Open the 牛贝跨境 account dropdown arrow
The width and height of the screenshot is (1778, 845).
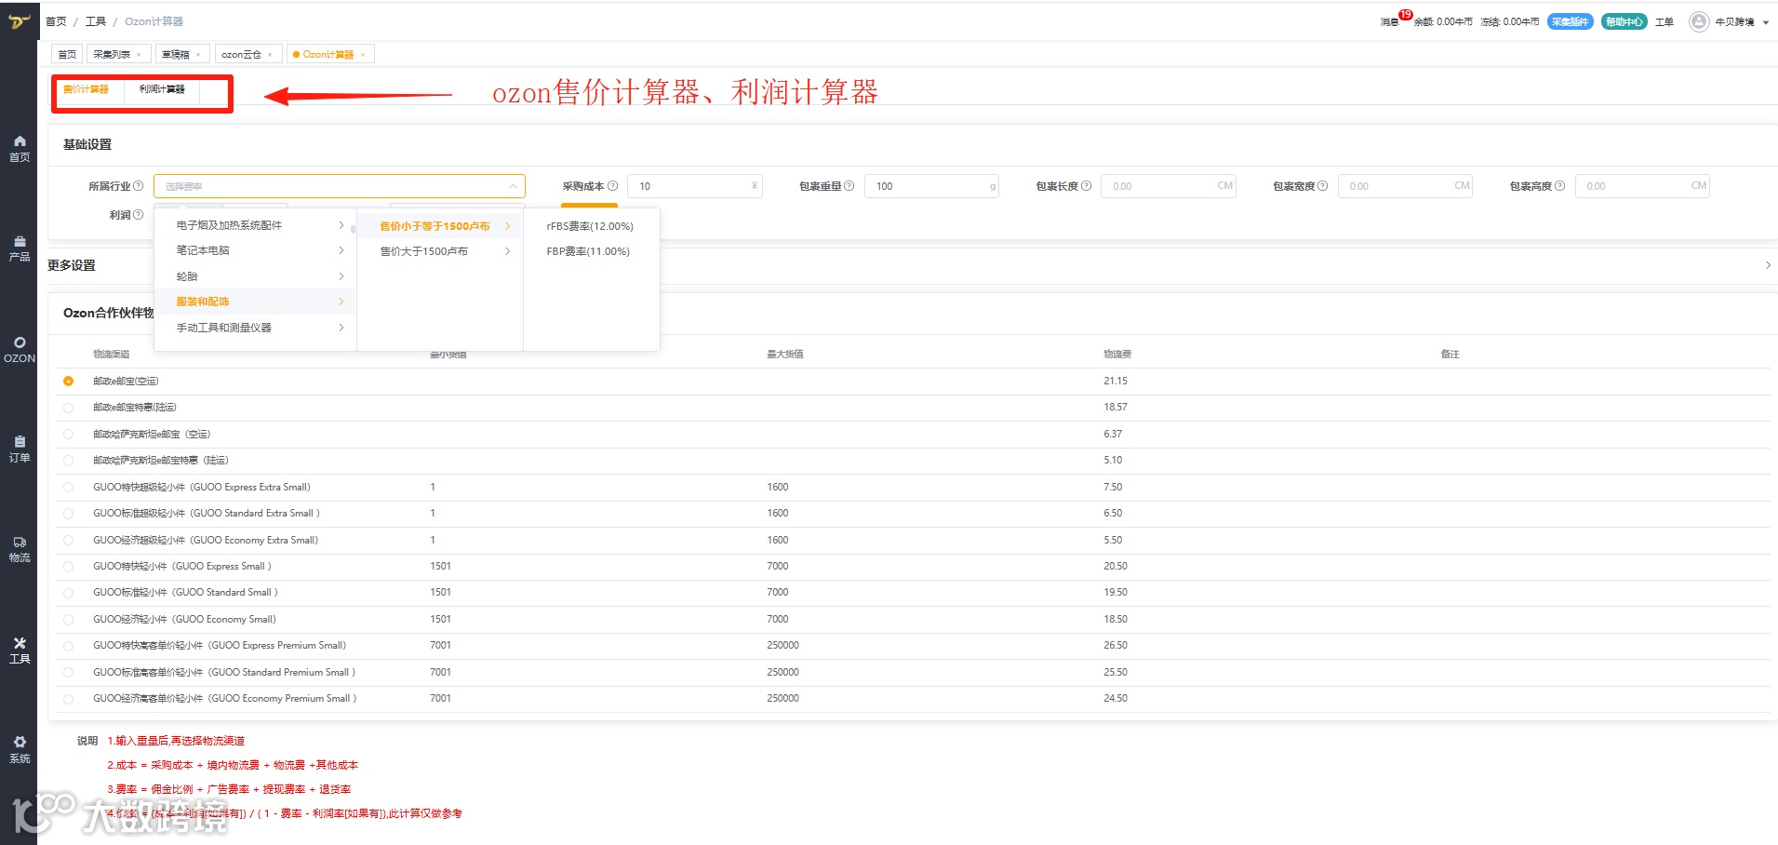click(x=1766, y=22)
